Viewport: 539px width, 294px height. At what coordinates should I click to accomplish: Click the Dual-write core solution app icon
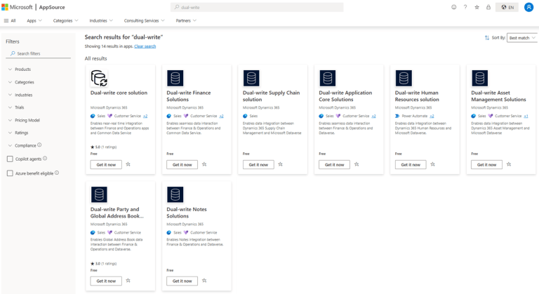[x=99, y=78]
